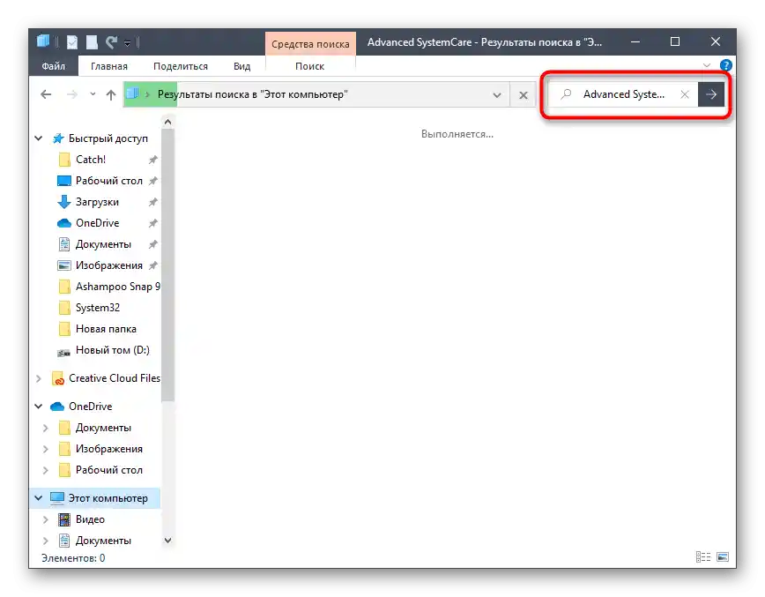The height and width of the screenshot is (597, 765).
Task: Select Быстрый доступ in the navigation pane
Action: (108, 138)
